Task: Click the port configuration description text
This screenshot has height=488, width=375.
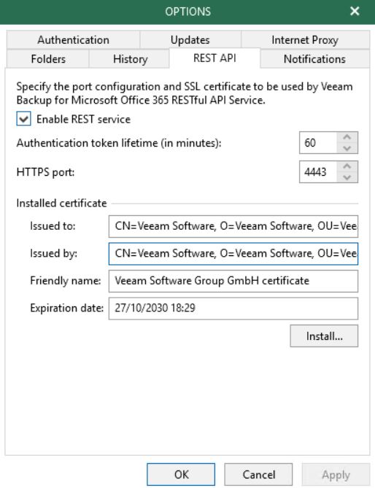Action: coord(185,93)
